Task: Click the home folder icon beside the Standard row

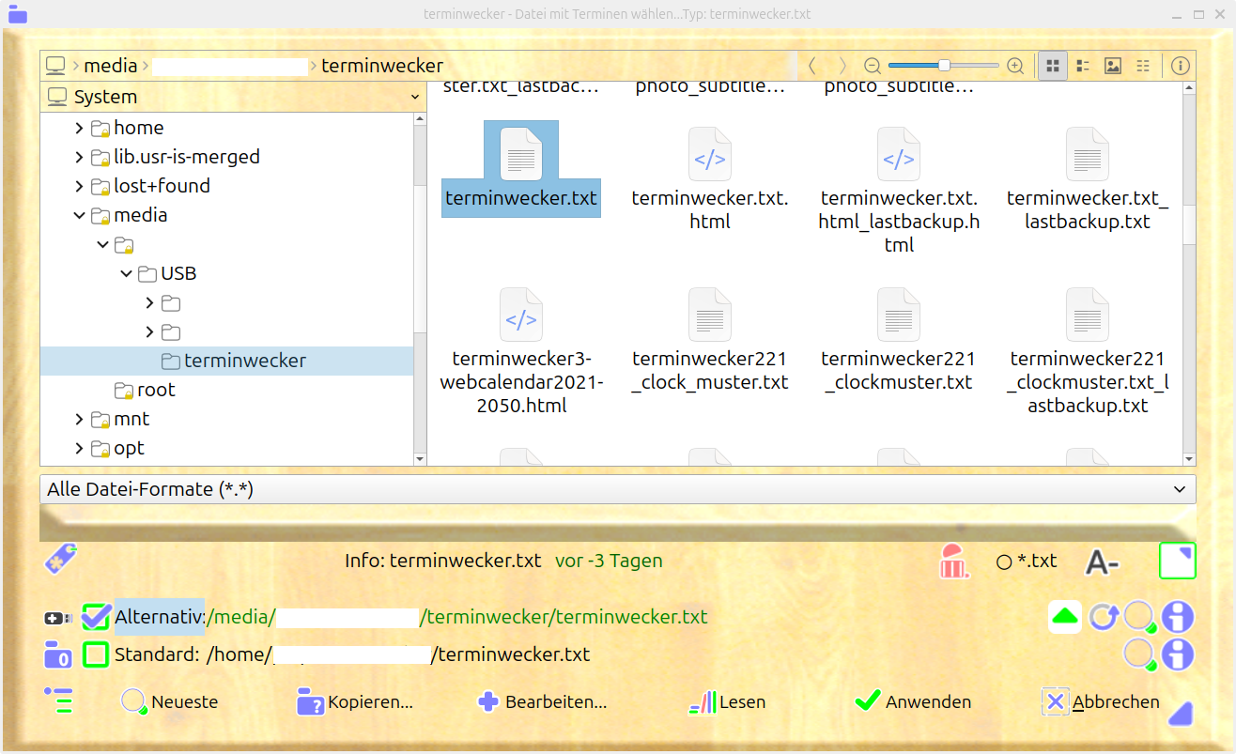Action: [x=58, y=655]
